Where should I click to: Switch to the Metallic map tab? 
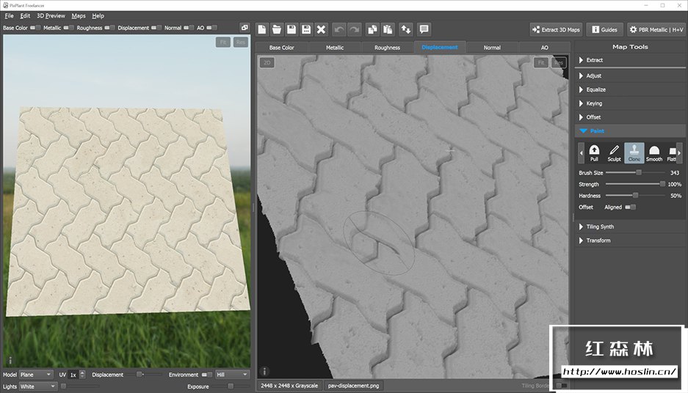point(335,48)
